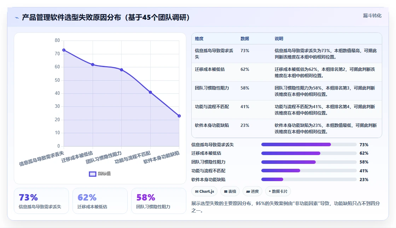Click the table cell showing 41%
Screen dimensions: 396x228
point(245,107)
